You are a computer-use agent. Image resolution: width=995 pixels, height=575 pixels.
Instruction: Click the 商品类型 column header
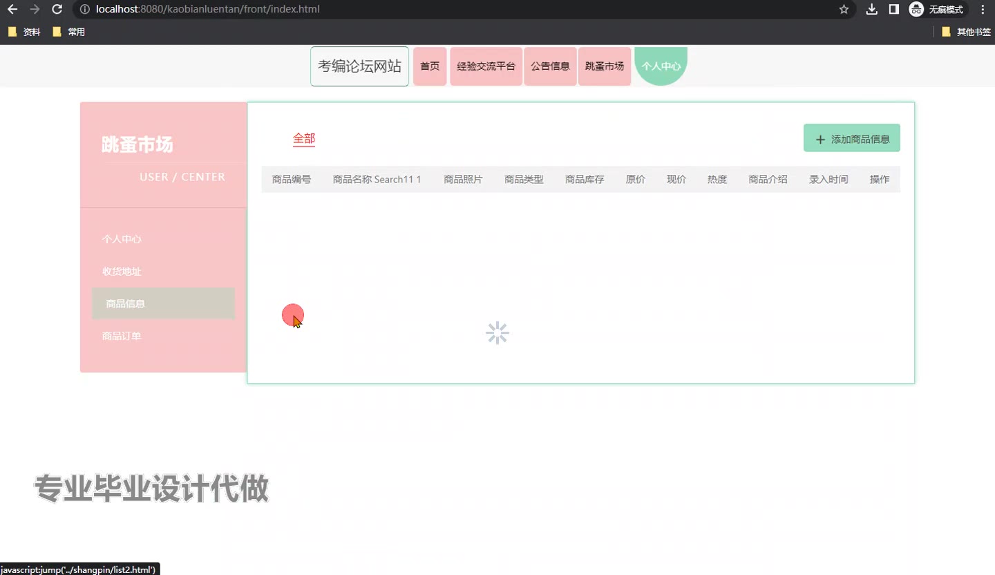coord(524,180)
